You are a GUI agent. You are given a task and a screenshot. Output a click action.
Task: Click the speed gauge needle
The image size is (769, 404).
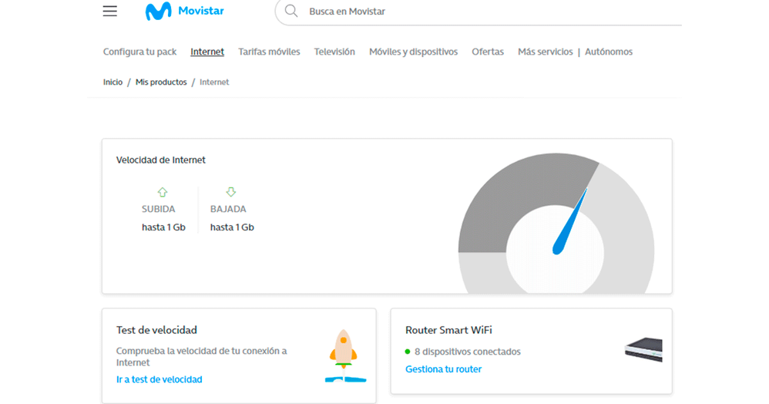click(569, 222)
